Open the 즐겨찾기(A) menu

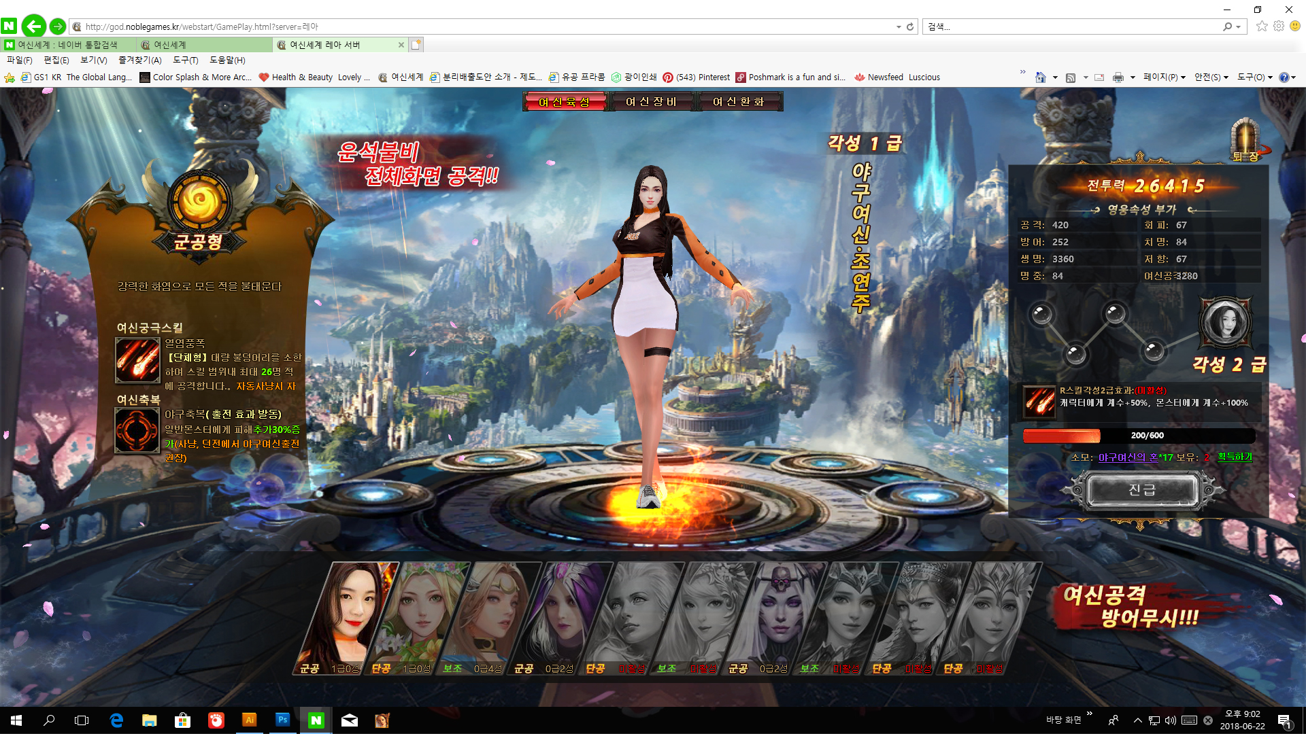(140, 60)
